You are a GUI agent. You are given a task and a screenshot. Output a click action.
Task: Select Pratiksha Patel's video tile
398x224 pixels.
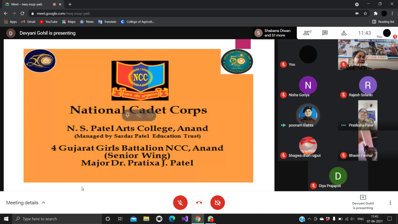pos(368,115)
